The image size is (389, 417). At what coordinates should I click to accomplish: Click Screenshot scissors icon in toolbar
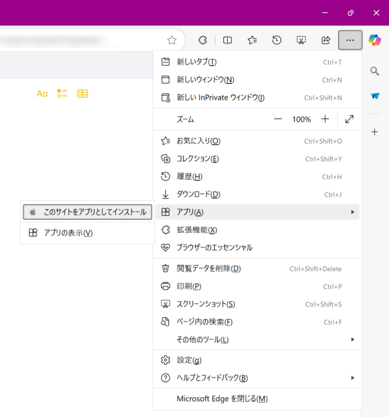point(301,40)
